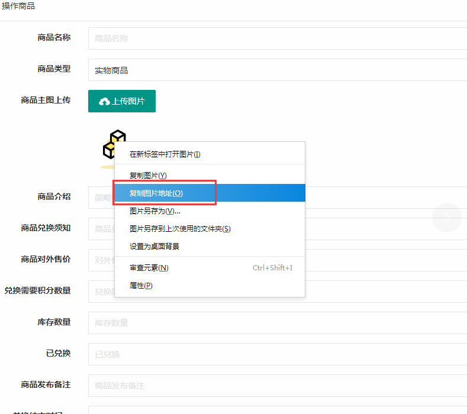467x414 pixels.
Task: Click the round right-arrow button
Action: coord(447,218)
